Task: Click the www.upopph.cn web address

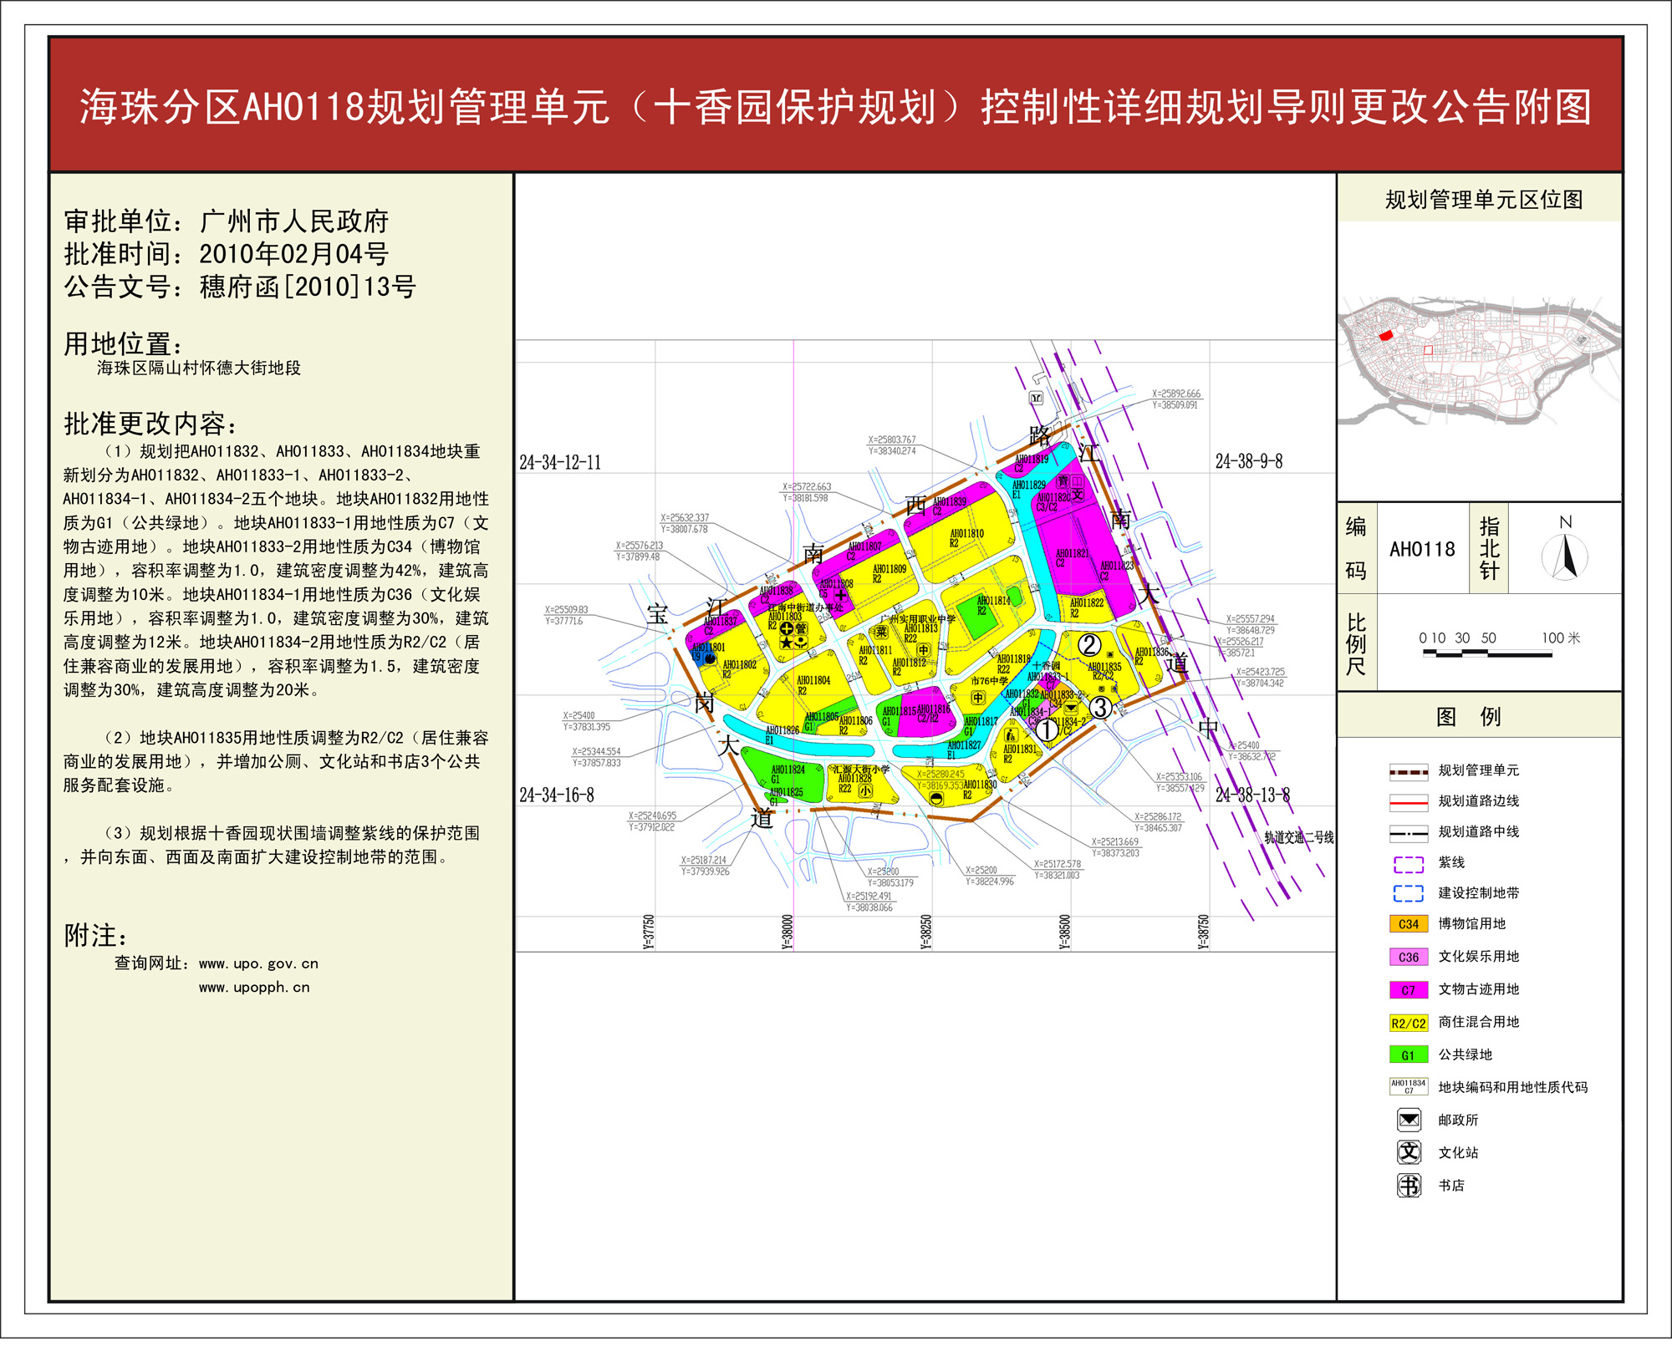Action: click(x=254, y=988)
